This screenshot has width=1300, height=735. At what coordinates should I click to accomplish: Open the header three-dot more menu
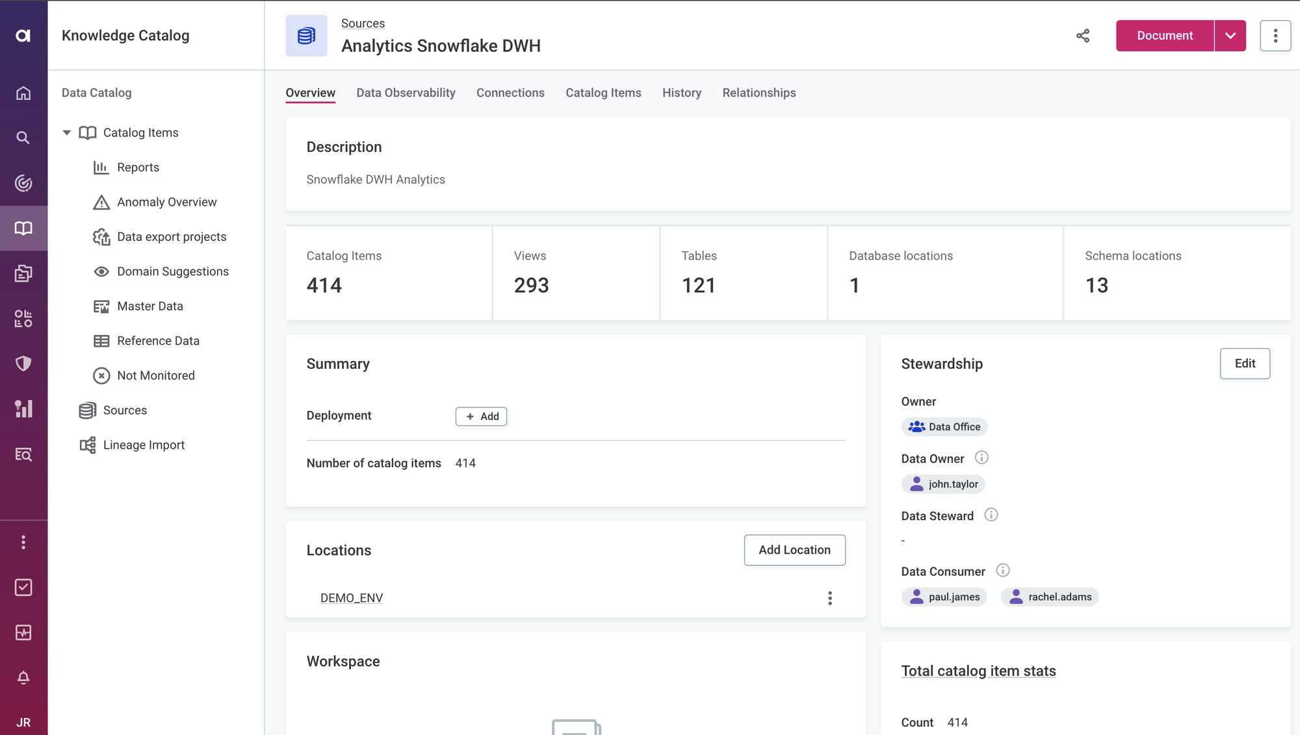1275,36
